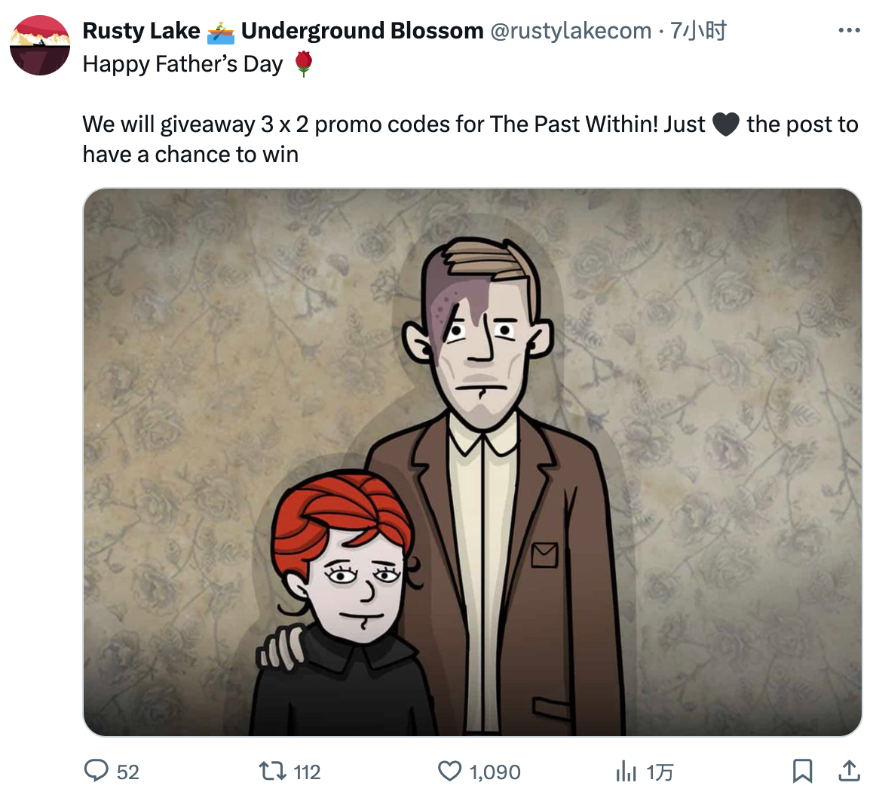
Task: Open the @rustylakecom handle link
Action: (571, 31)
